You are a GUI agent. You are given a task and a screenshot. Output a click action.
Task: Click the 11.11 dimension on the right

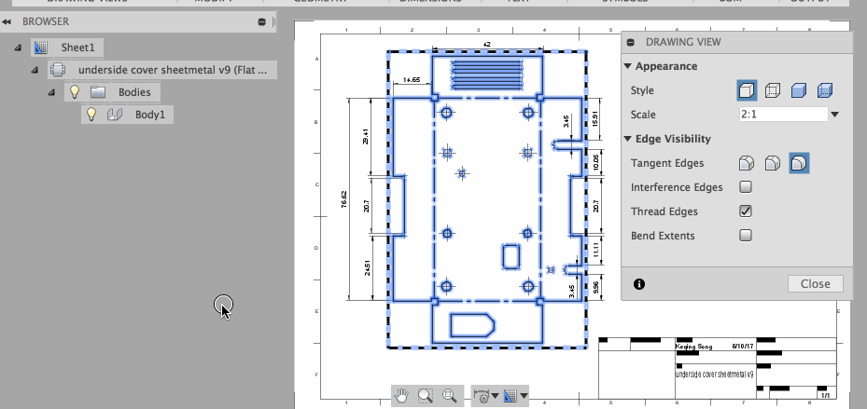[595, 250]
